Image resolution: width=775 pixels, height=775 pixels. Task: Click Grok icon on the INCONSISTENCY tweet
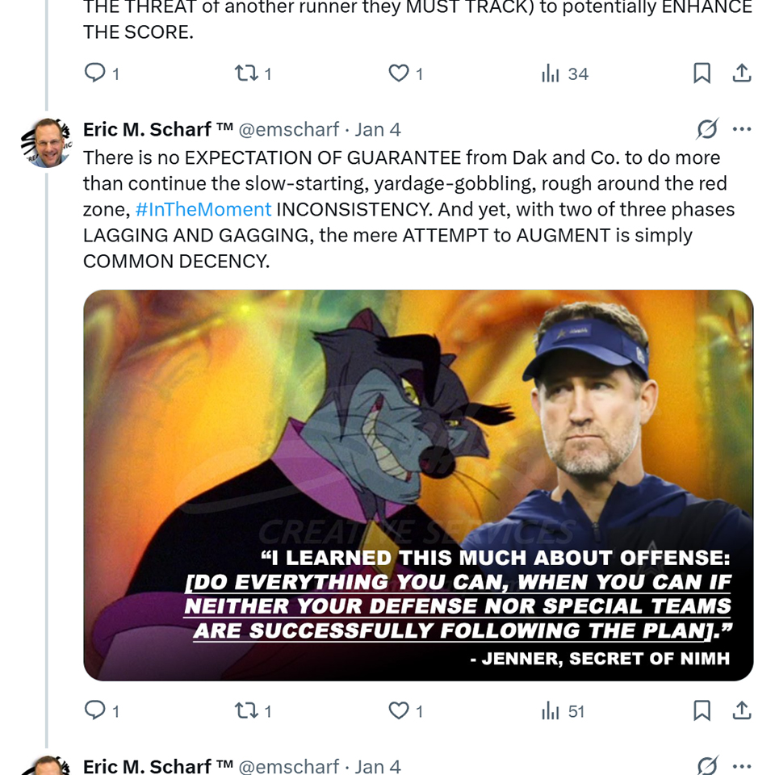707,129
